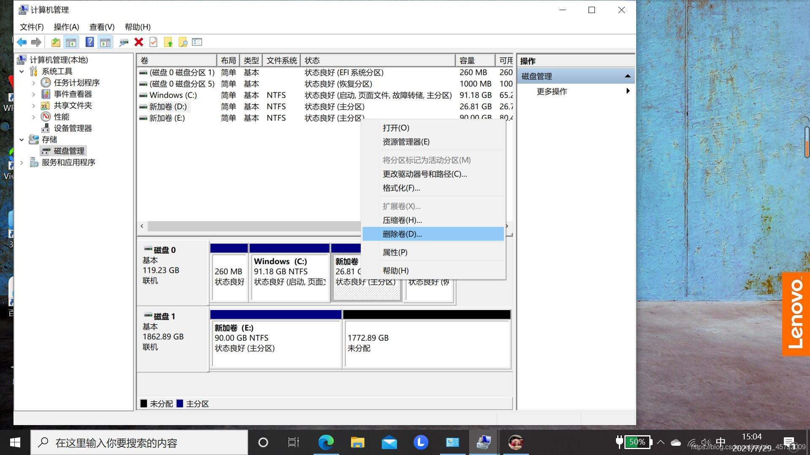Expand the 服务和应用程序 tree node
Image resolution: width=810 pixels, height=455 pixels.
tap(22, 163)
